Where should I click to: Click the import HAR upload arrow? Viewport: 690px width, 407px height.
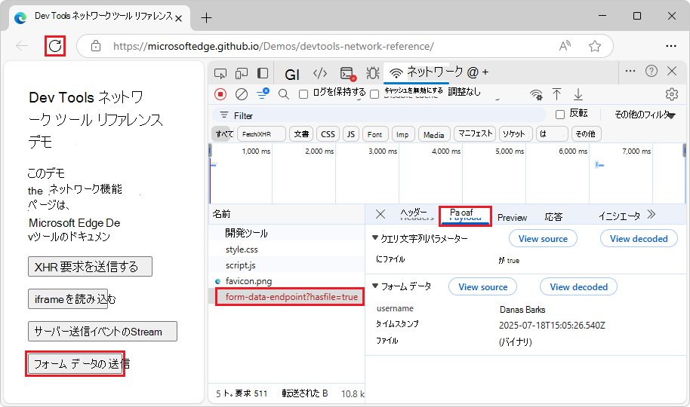point(556,94)
